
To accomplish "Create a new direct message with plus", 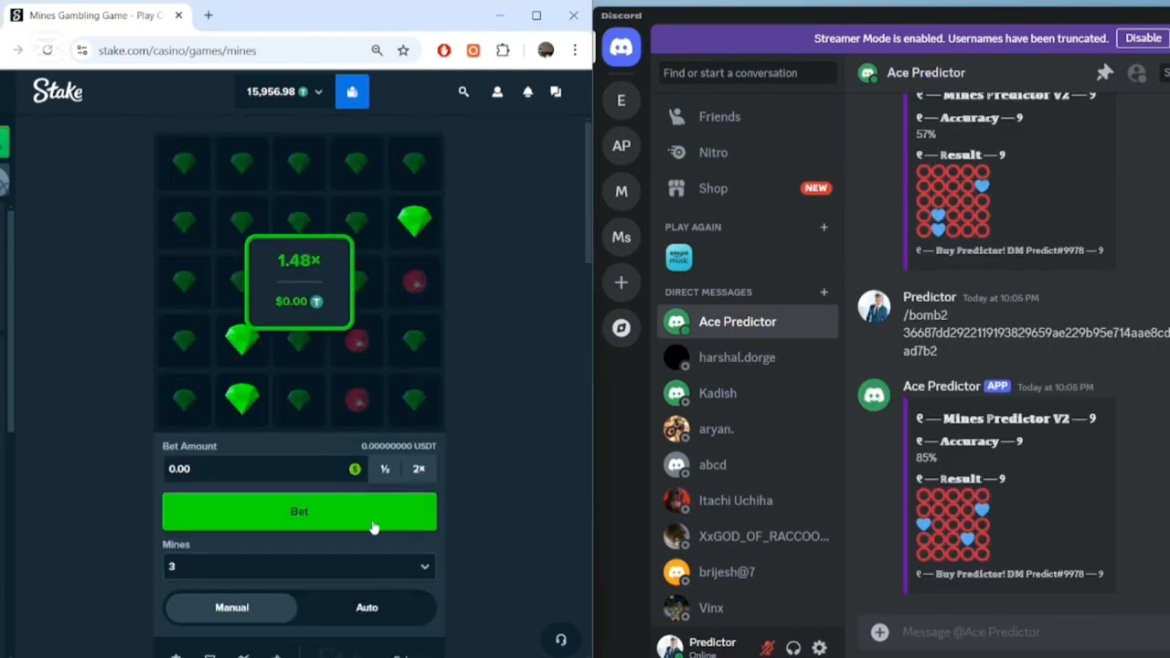I will point(824,292).
